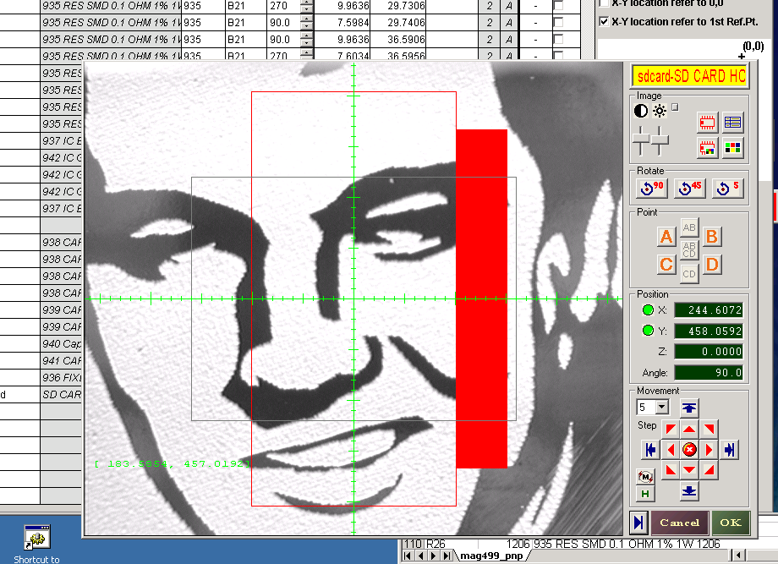Cancel the camera positioning dialog

tap(679, 523)
